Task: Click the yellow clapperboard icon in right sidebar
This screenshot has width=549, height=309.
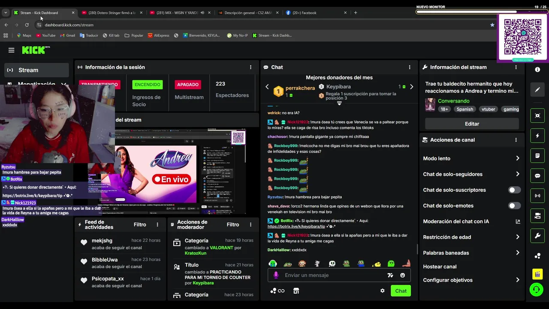Action: [x=537, y=273]
